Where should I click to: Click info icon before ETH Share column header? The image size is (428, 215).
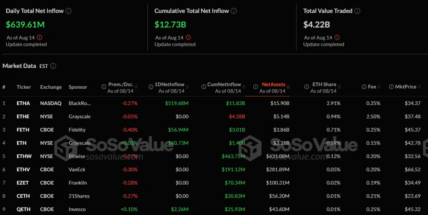[x=306, y=87]
